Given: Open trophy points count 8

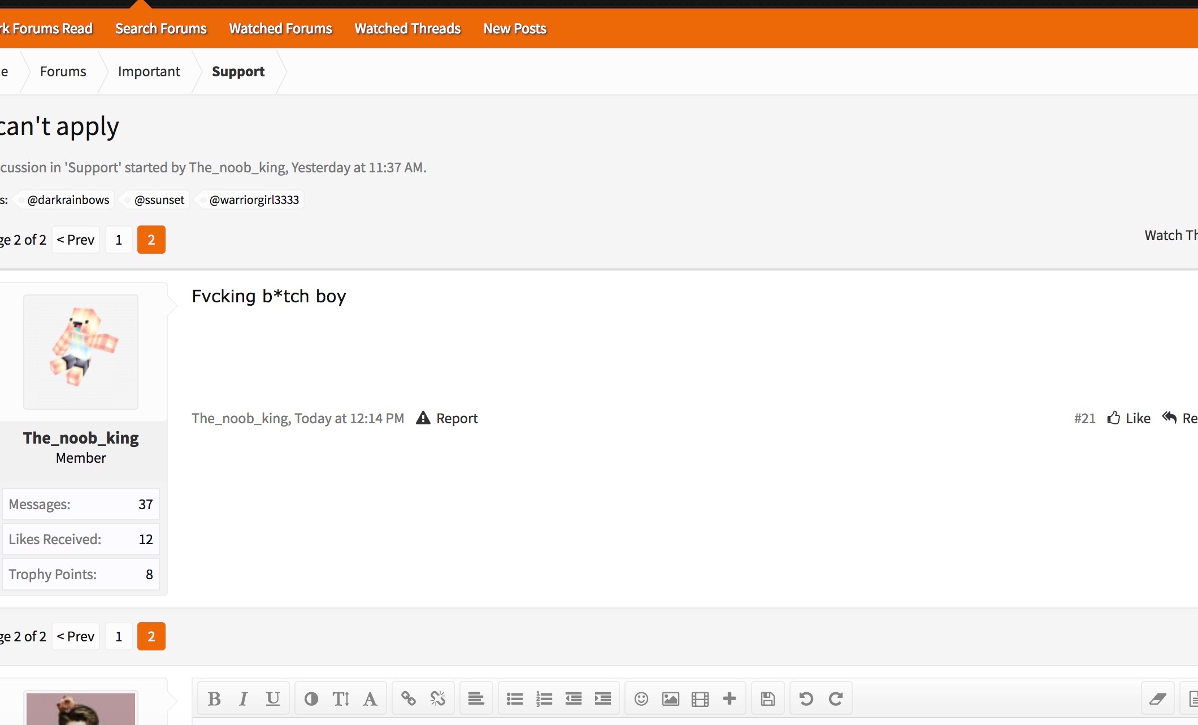Looking at the screenshot, I should point(149,574).
